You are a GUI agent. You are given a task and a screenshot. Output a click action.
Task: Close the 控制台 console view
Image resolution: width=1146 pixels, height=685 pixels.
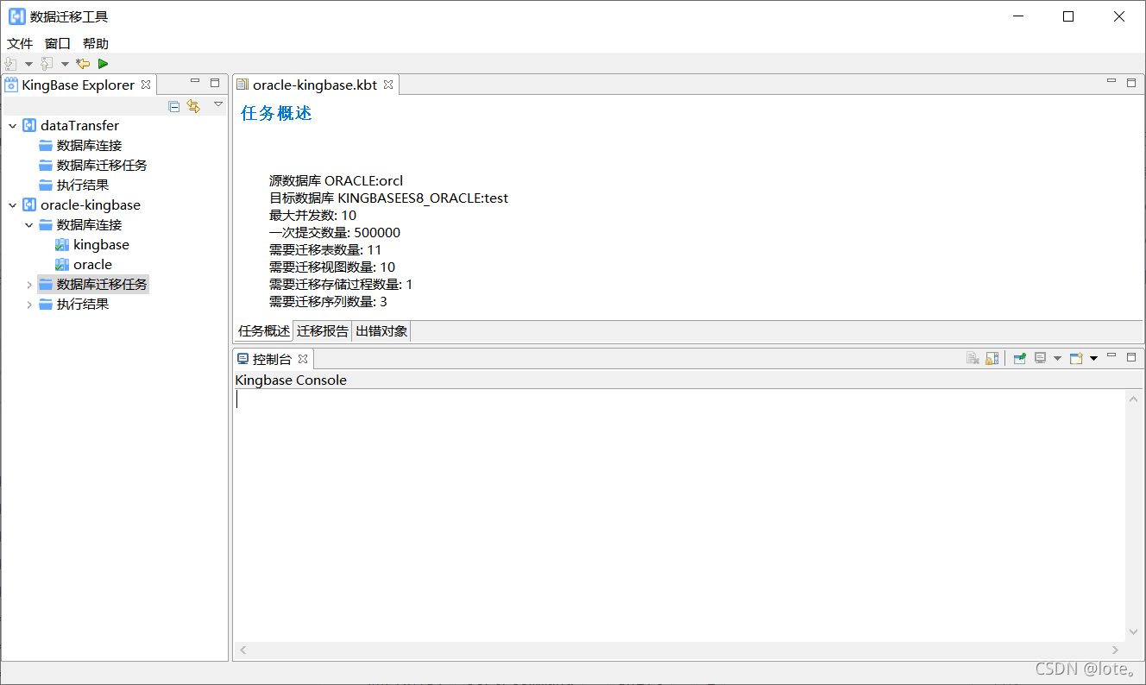click(x=303, y=359)
